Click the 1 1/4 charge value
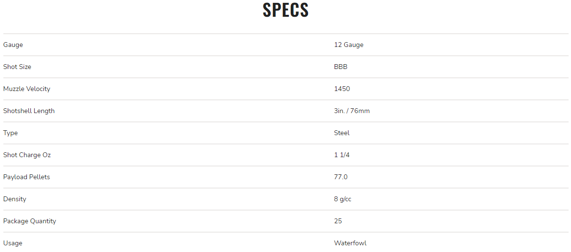571x252 pixels. point(342,155)
